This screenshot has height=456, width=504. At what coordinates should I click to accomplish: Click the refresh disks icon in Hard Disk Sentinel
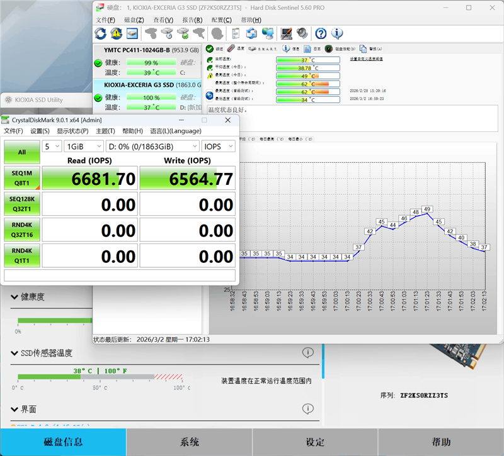(x=100, y=34)
